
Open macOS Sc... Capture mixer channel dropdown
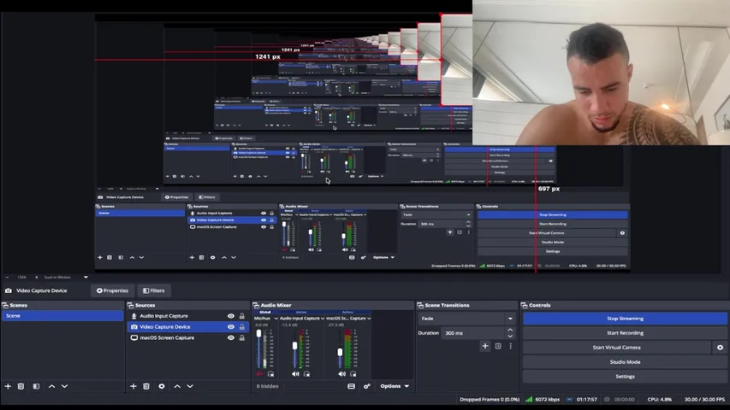[369, 319]
